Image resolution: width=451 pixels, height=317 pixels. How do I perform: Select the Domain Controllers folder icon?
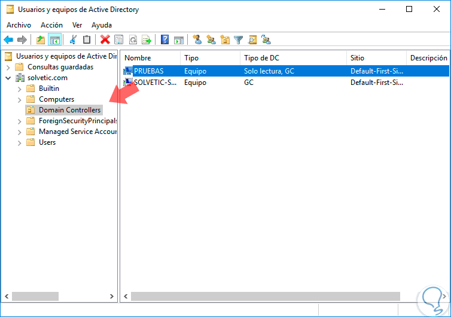(31, 110)
